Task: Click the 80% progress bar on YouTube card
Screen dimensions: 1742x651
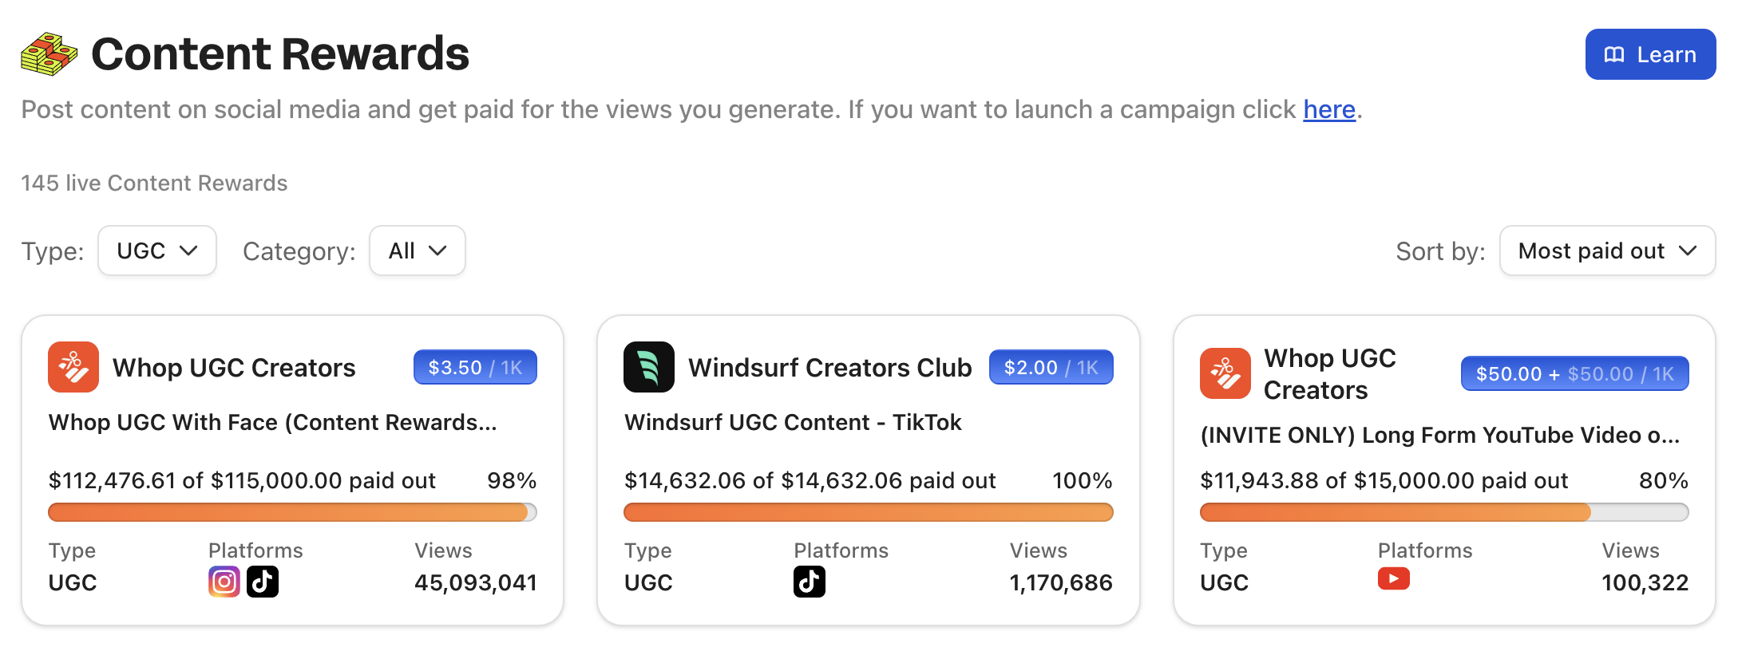Action: [1442, 511]
